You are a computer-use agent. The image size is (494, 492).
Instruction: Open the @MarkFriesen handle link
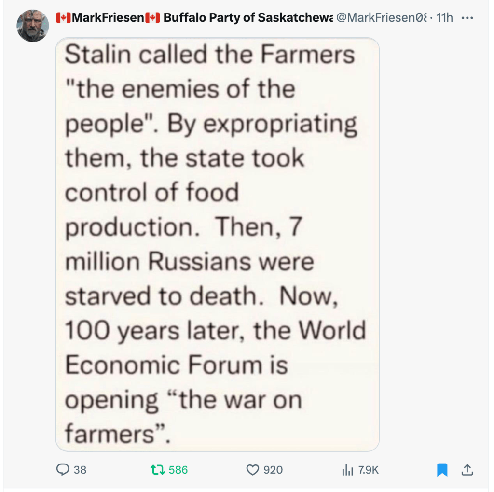coord(381,18)
